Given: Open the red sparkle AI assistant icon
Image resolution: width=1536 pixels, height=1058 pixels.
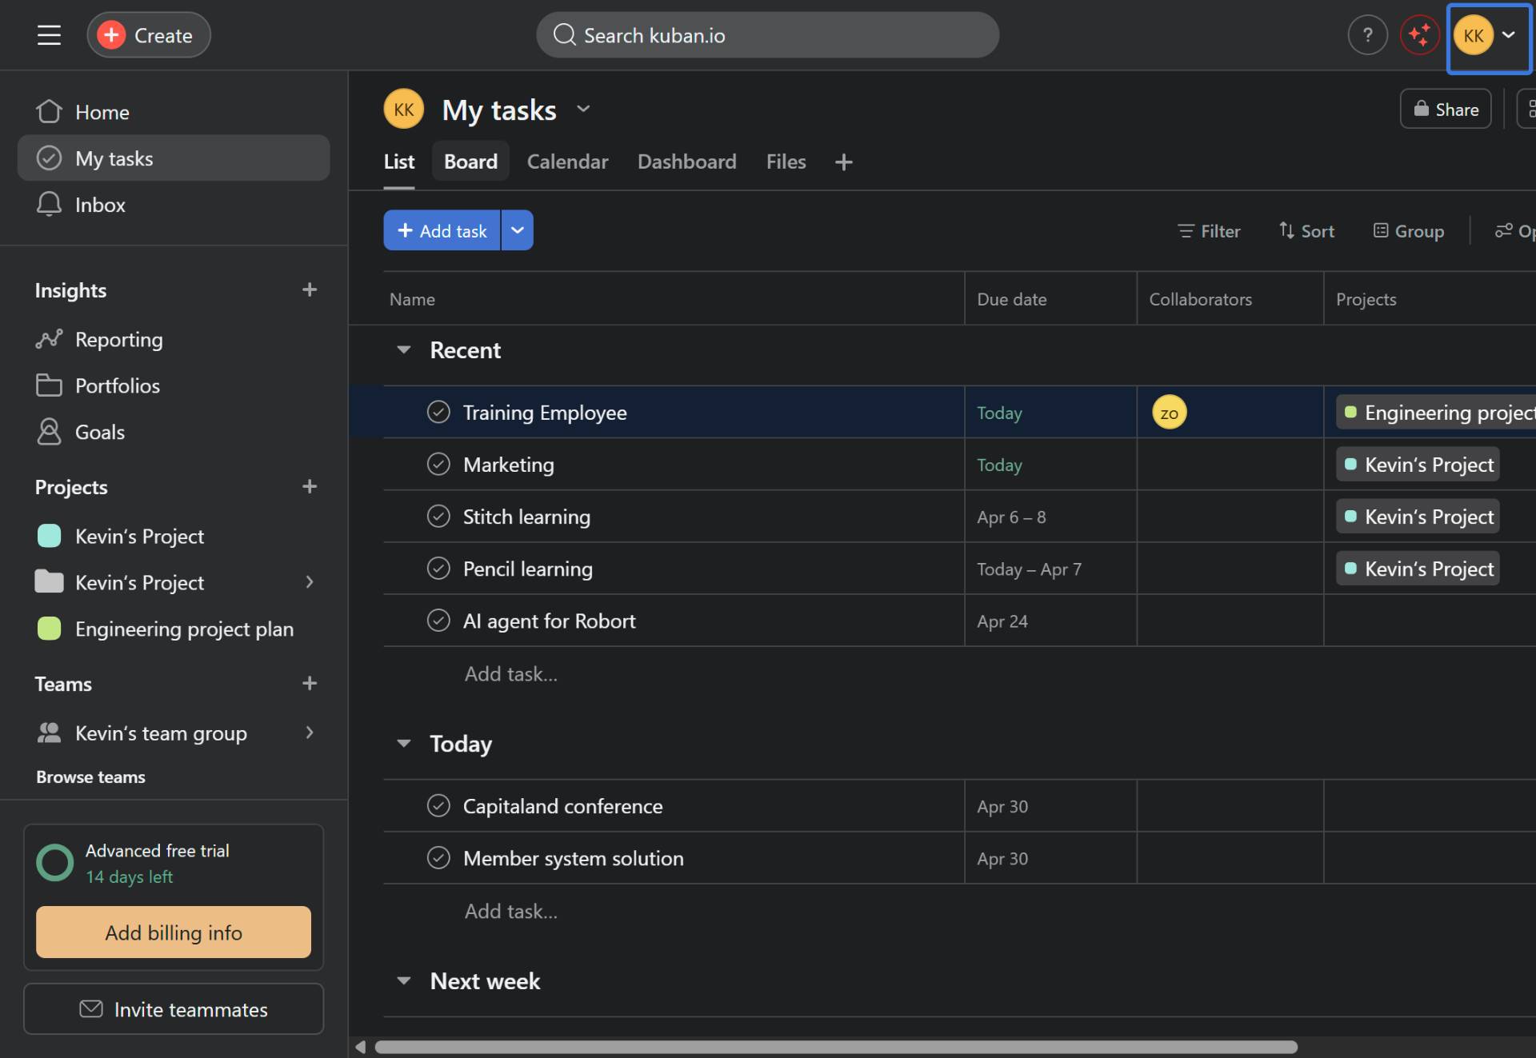Looking at the screenshot, I should tap(1419, 35).
